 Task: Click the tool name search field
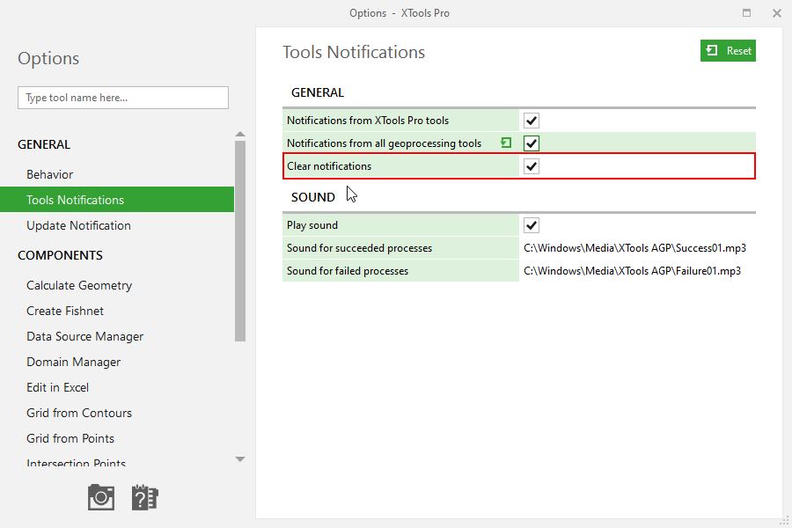coord(123,98)
